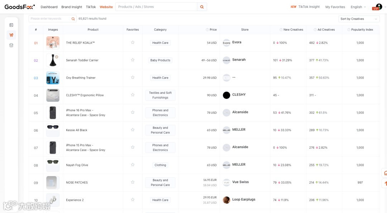The width and height of the screenshot is (387, 213).
Task: Open the store sidebar icon
Action: [x=11, y=45]
